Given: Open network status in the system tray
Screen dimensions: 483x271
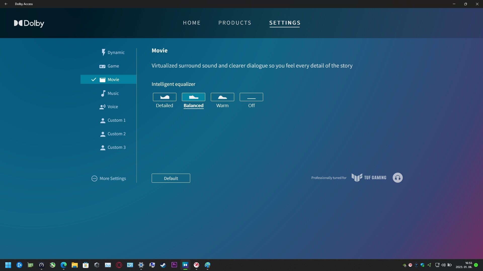Looking at the screenshot, I should (437, 265).
